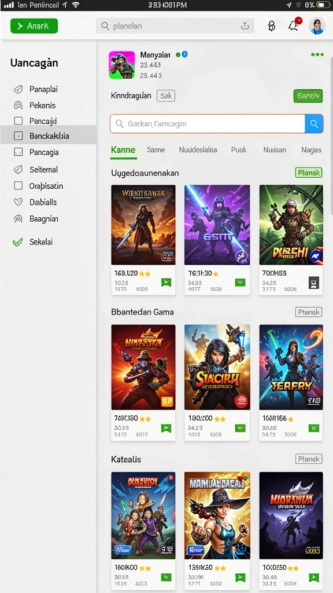This screenshot has width=333, height=593.
Task: Click the Manyaiai game app icon
Action: tap(121, 65)
